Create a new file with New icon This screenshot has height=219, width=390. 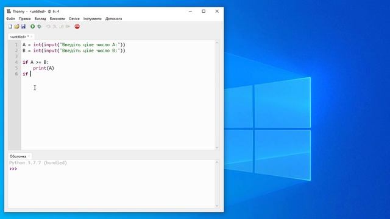click(x=10, y=26)
